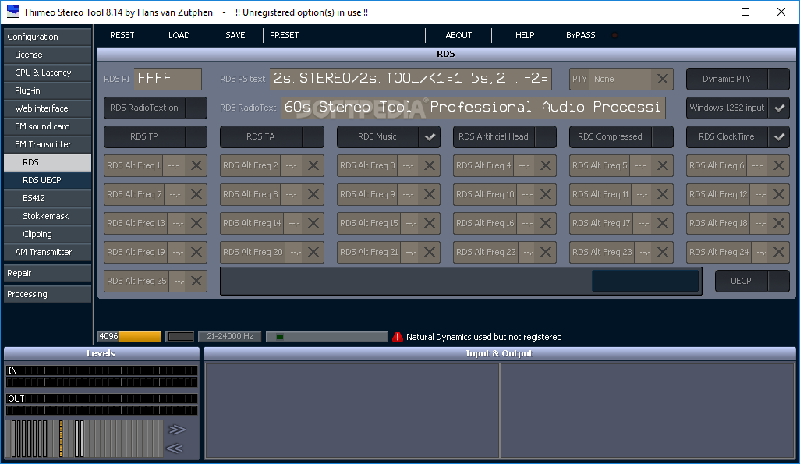Edit the RDS PI field FFFF
Viewport: 800px width, 464px height.
(x=168, y=79)
